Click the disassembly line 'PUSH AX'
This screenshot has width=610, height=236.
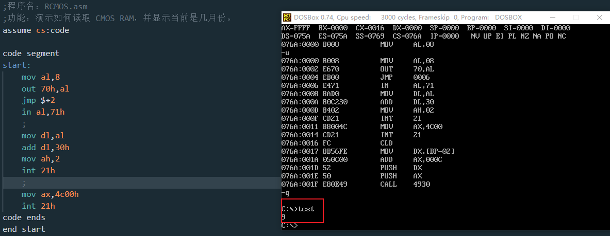click(351, 176)
